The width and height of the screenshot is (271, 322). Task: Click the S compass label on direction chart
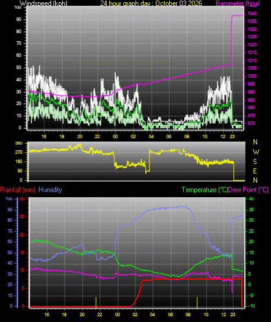(x=255, y=162)
